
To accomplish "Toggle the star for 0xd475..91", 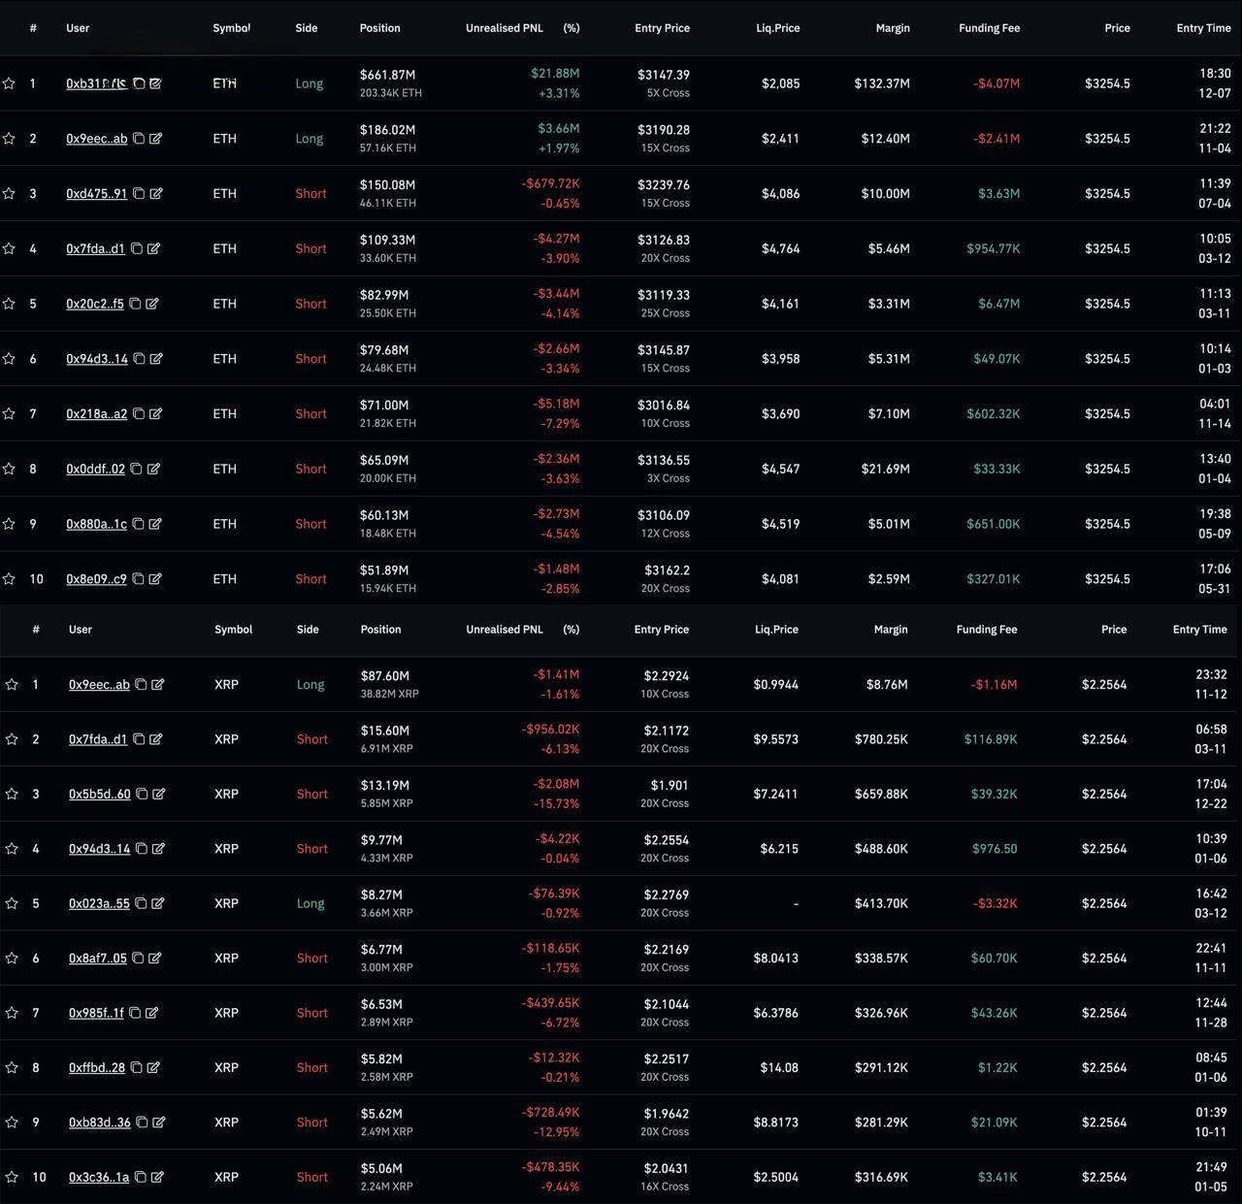I will click(9, 194).
